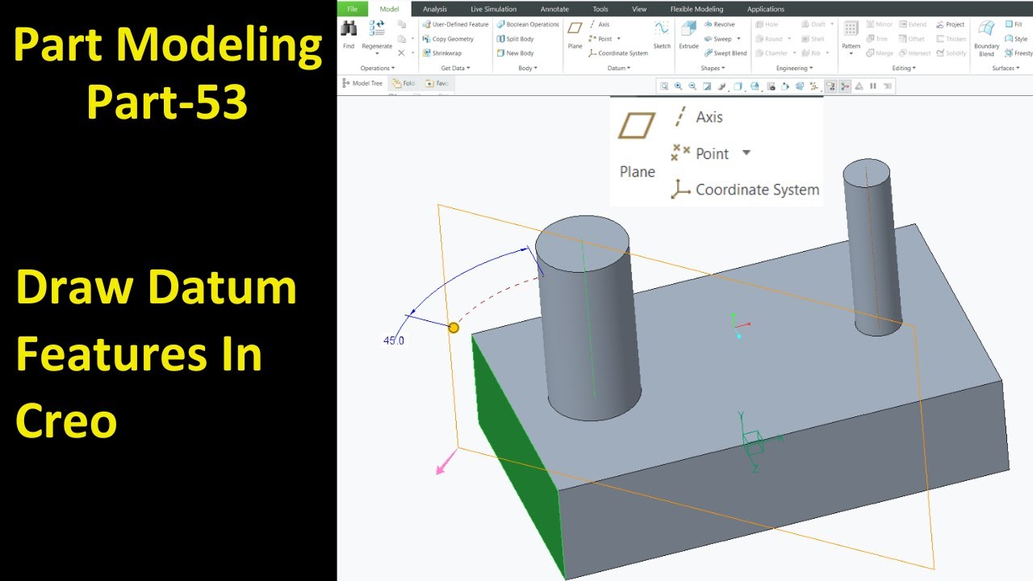The height and width of the screenshot is (581, 1033).
Task: Select the Model ribbon tab
Action: 390,9
